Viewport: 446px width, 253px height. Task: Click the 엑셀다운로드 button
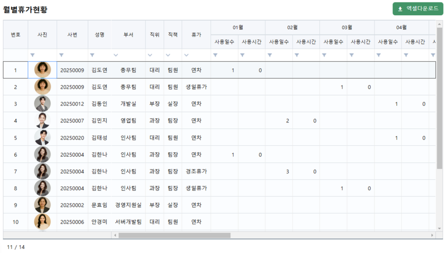click(418, 9)
